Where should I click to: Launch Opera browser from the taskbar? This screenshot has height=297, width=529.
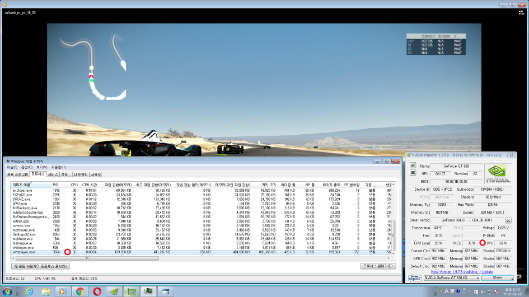pyautogui.click(x=97, y=291)
